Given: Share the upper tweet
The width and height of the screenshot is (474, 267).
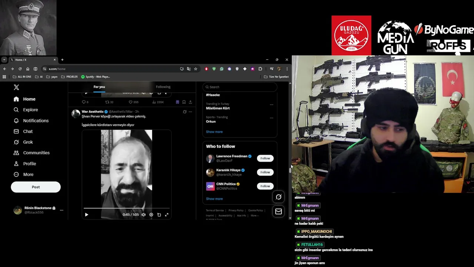Looking at the screenshot, I should (190, 102).
